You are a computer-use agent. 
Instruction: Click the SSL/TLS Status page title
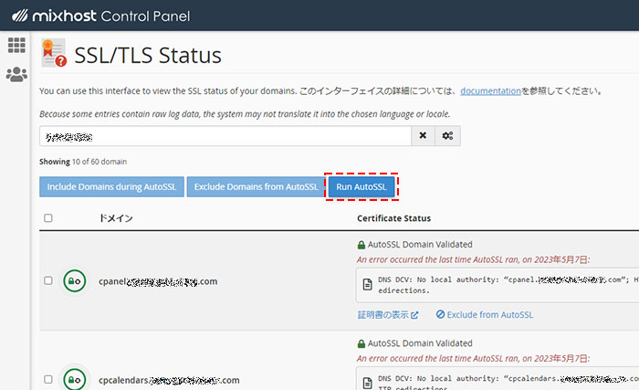[148, 55]
